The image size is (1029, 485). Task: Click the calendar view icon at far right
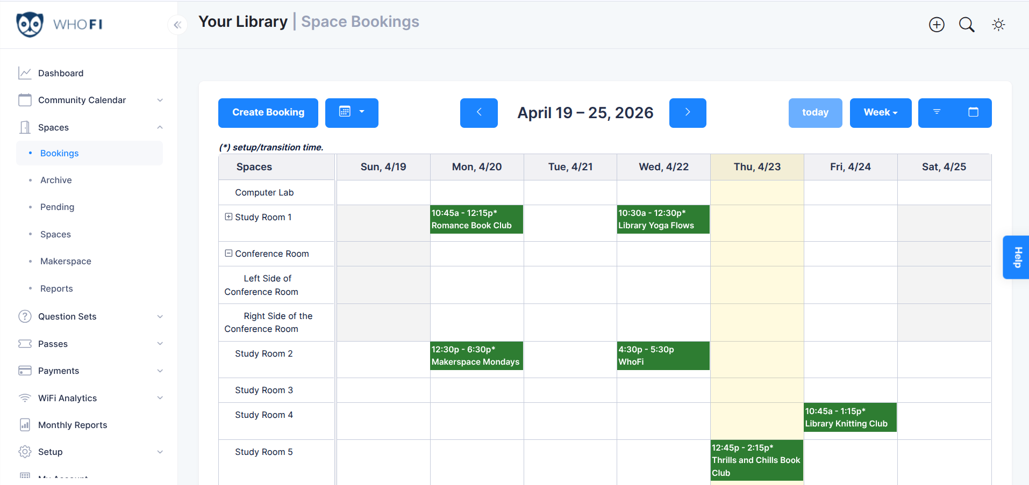point(973,112)
